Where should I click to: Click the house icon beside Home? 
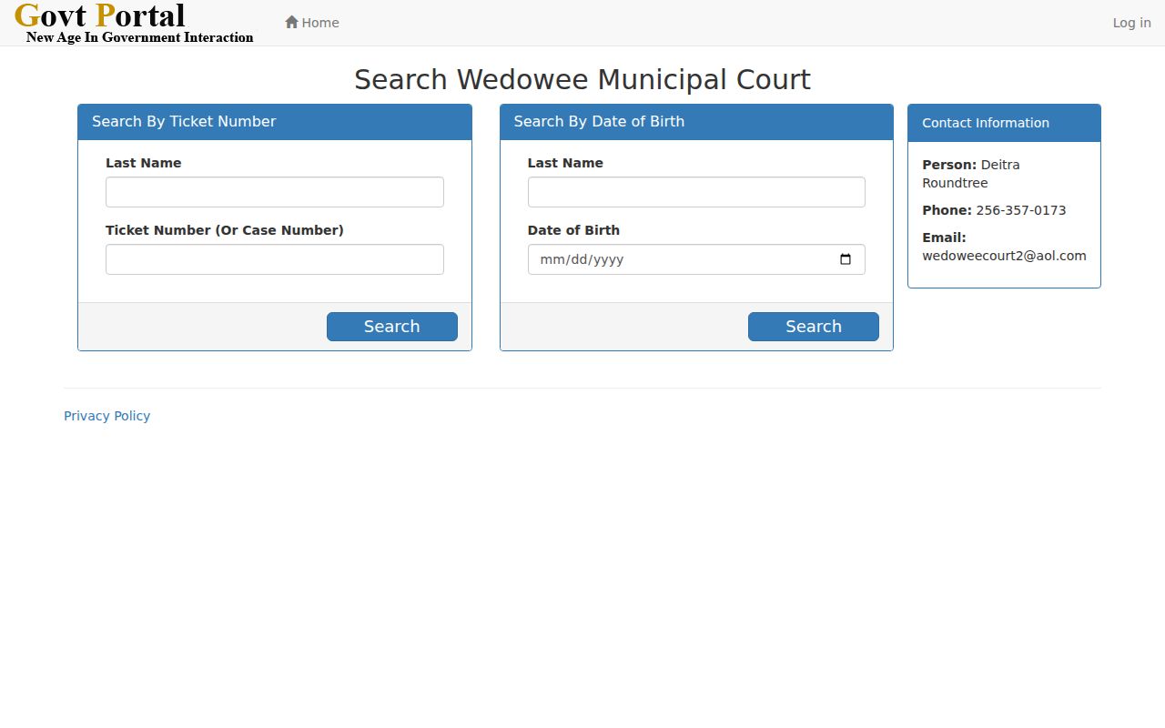[291, 22]
